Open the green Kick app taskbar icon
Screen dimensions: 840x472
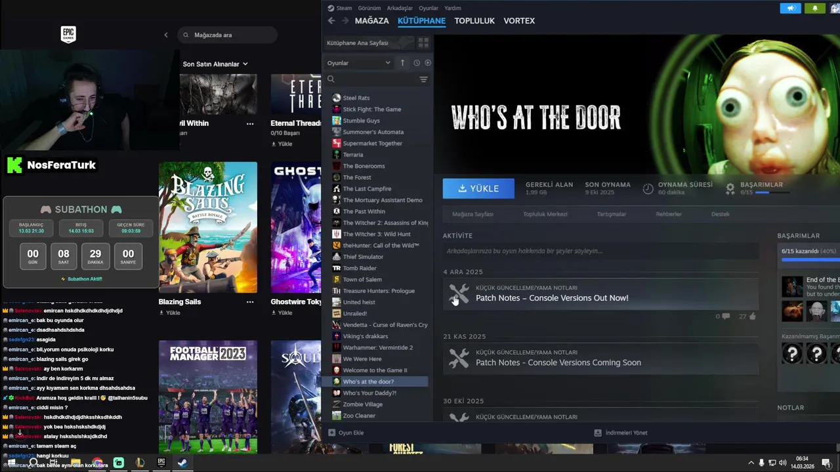118,462
